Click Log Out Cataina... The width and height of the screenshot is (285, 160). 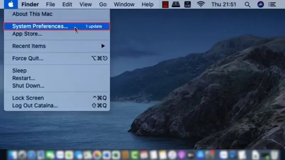tap(35, 106)
